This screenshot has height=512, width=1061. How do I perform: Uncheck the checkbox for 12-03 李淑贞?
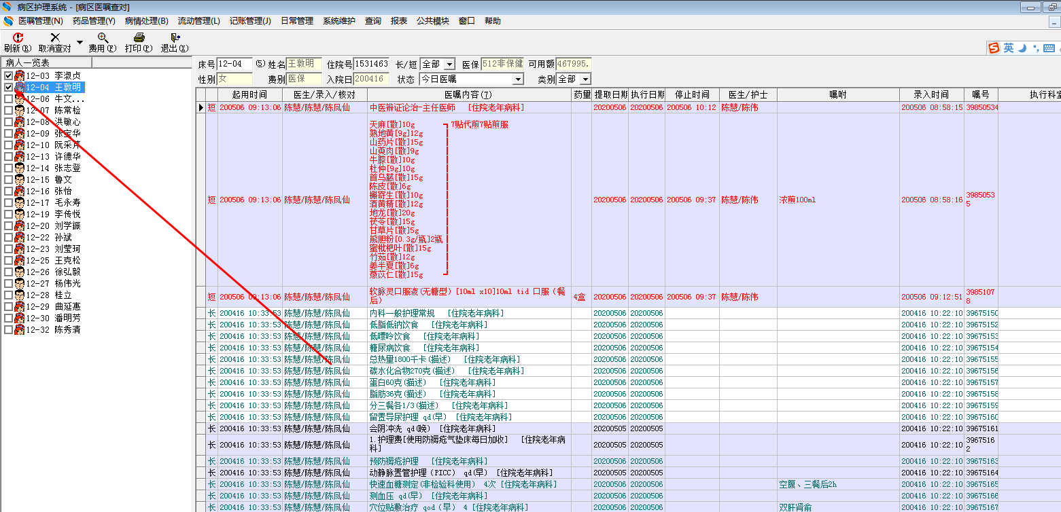coord(8,75)
